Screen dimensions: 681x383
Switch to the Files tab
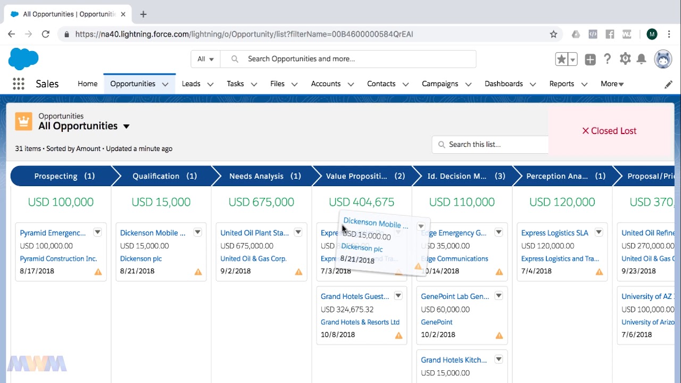(x=277, y=84)
